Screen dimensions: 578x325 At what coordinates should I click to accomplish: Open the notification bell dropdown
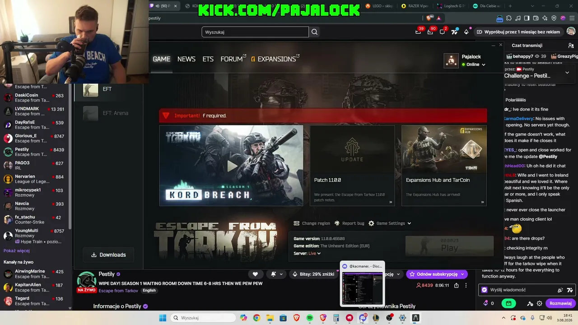pyautogui.click(x=276, y=274)
